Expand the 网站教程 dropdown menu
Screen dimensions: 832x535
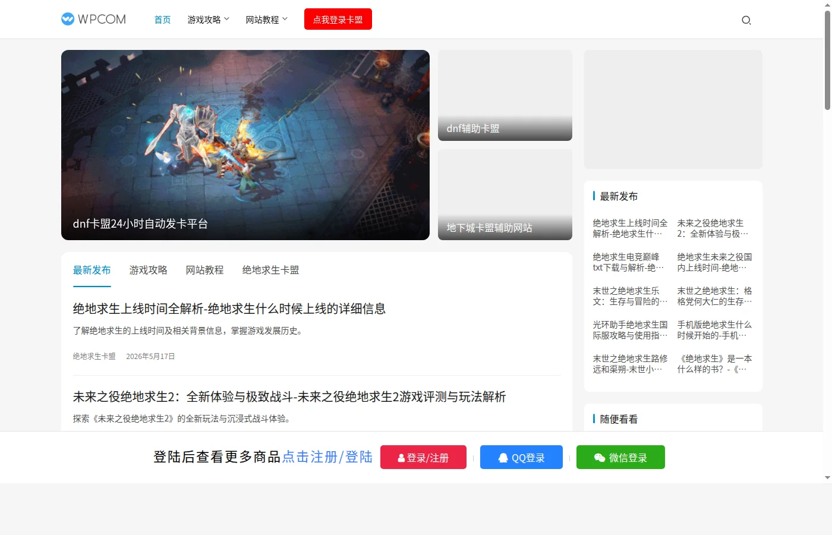[267, 20]
